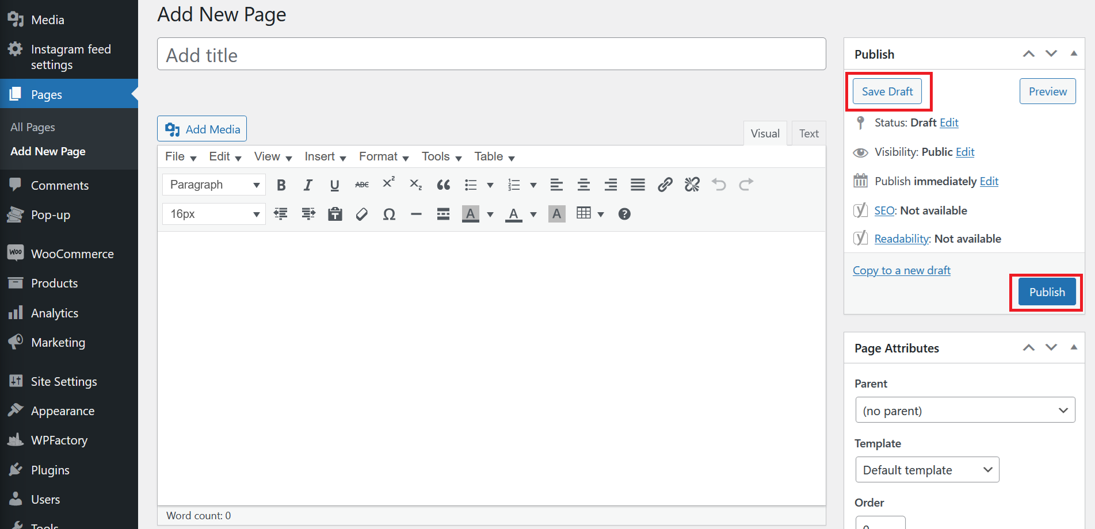1095x529 pixels.
Task: Switch to the Visual editor tab
Action: point(765,133)
